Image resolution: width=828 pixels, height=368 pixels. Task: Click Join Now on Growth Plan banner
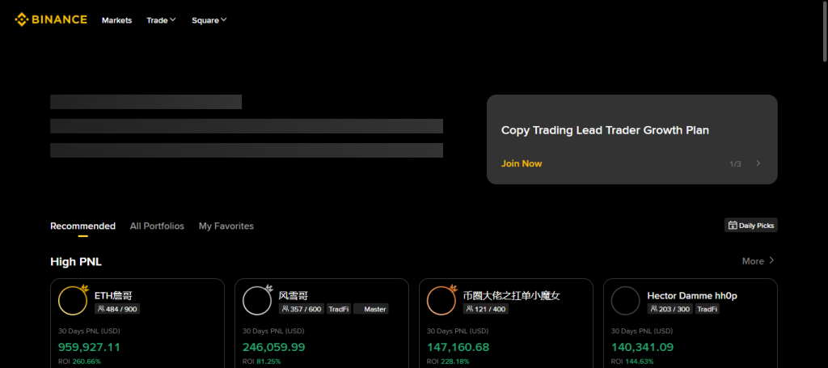(x=522, y=163)
